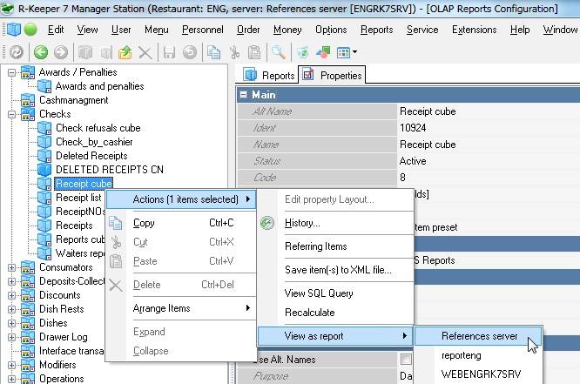This screenshot has height=384, width=580.
Task: Collapse the Awards / Penalties tree node
Action: [x=12, y=72]
